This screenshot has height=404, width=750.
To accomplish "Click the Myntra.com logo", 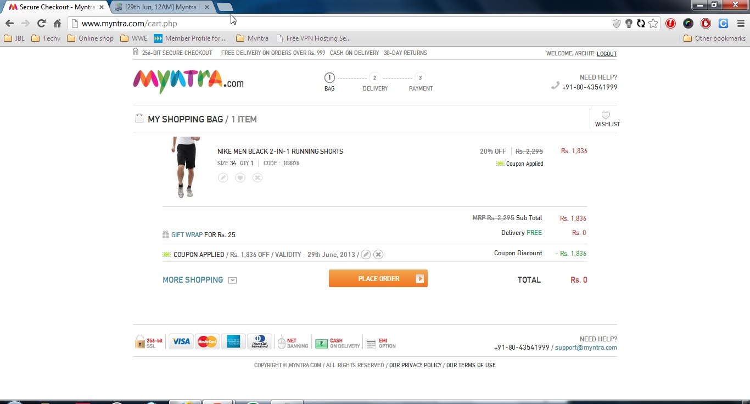I will tap(188, 82).
